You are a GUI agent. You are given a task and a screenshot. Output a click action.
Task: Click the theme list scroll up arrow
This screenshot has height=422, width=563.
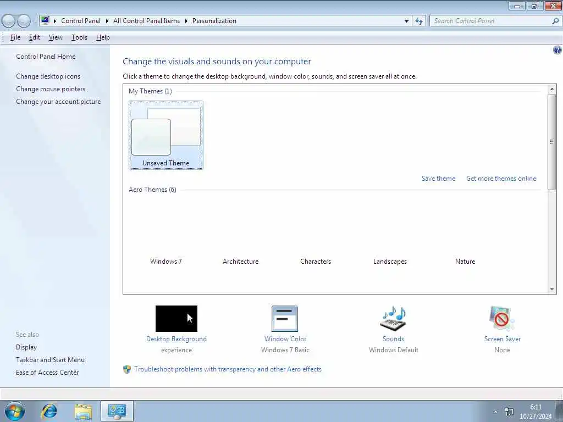tap(552, 89)
